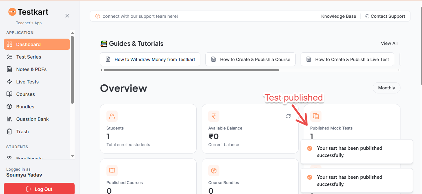Click the 'Overview' heading
Screen dimensions: 422x194
[x=124, y=88]
